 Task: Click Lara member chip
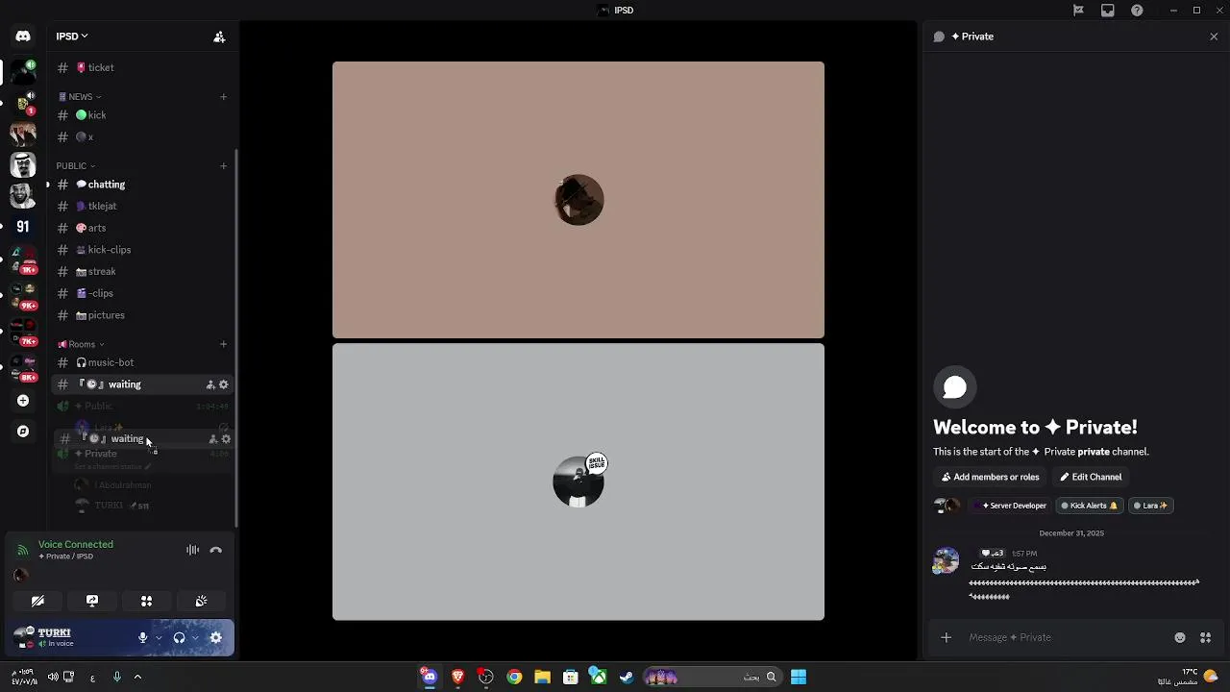1150,506
